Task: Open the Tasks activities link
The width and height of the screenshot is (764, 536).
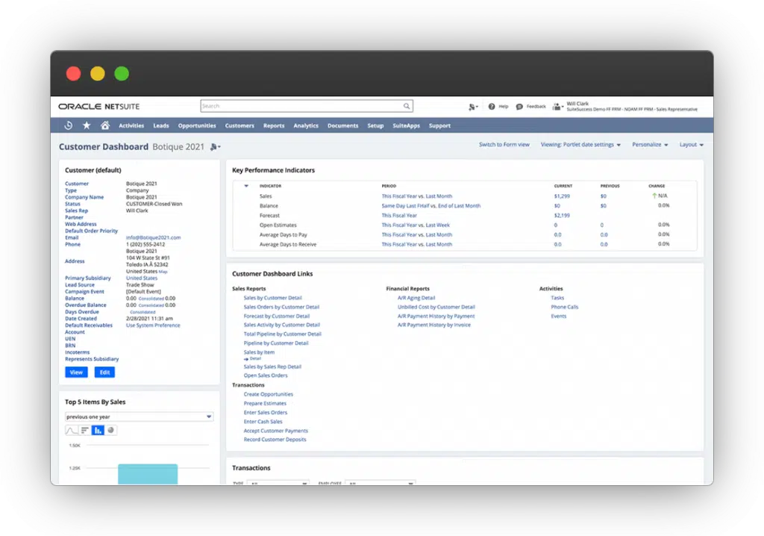Action: (557, 298)
